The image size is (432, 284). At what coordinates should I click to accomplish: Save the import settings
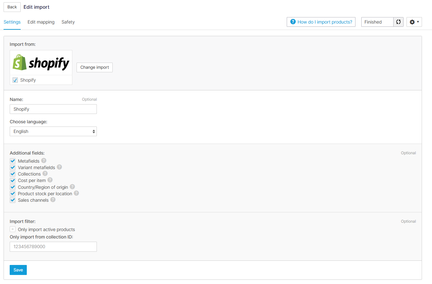[18, 270]
